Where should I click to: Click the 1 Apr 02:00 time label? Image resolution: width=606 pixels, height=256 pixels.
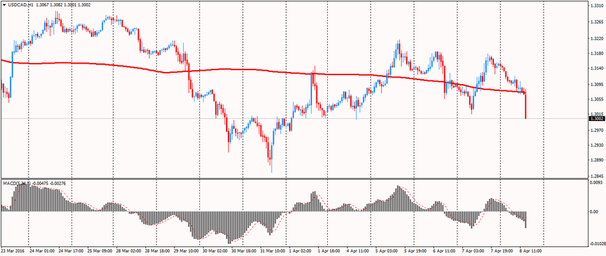pyautogui.click(x=302, y=250)
